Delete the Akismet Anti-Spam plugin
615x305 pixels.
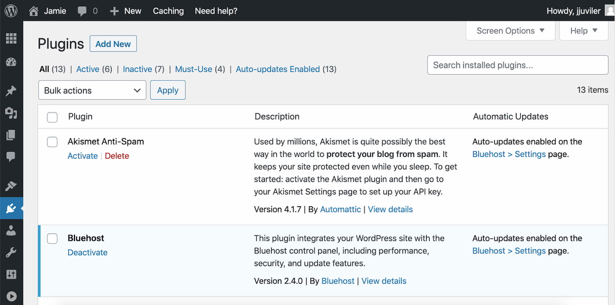(x=117, y=156)
